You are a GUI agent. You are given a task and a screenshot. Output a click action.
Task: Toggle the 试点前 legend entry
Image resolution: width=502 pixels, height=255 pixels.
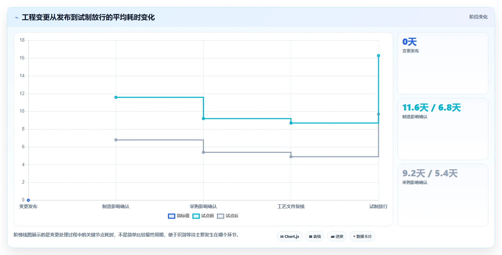point(203,216)
